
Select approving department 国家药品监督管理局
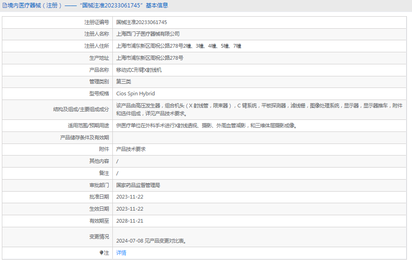[x=138, y=185]
